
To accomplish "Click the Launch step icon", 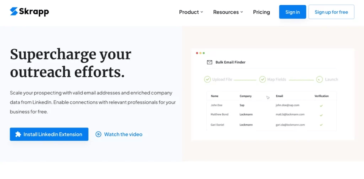I will [x=319, y=79].
